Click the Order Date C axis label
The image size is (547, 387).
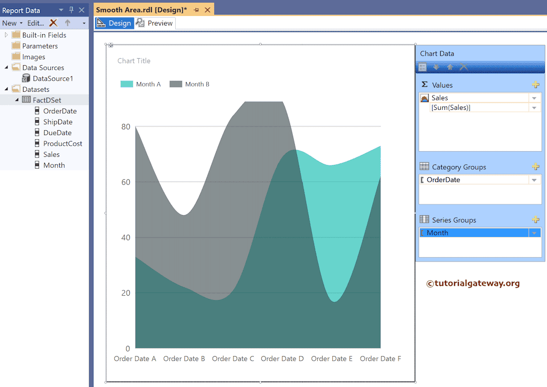[233, 358]
